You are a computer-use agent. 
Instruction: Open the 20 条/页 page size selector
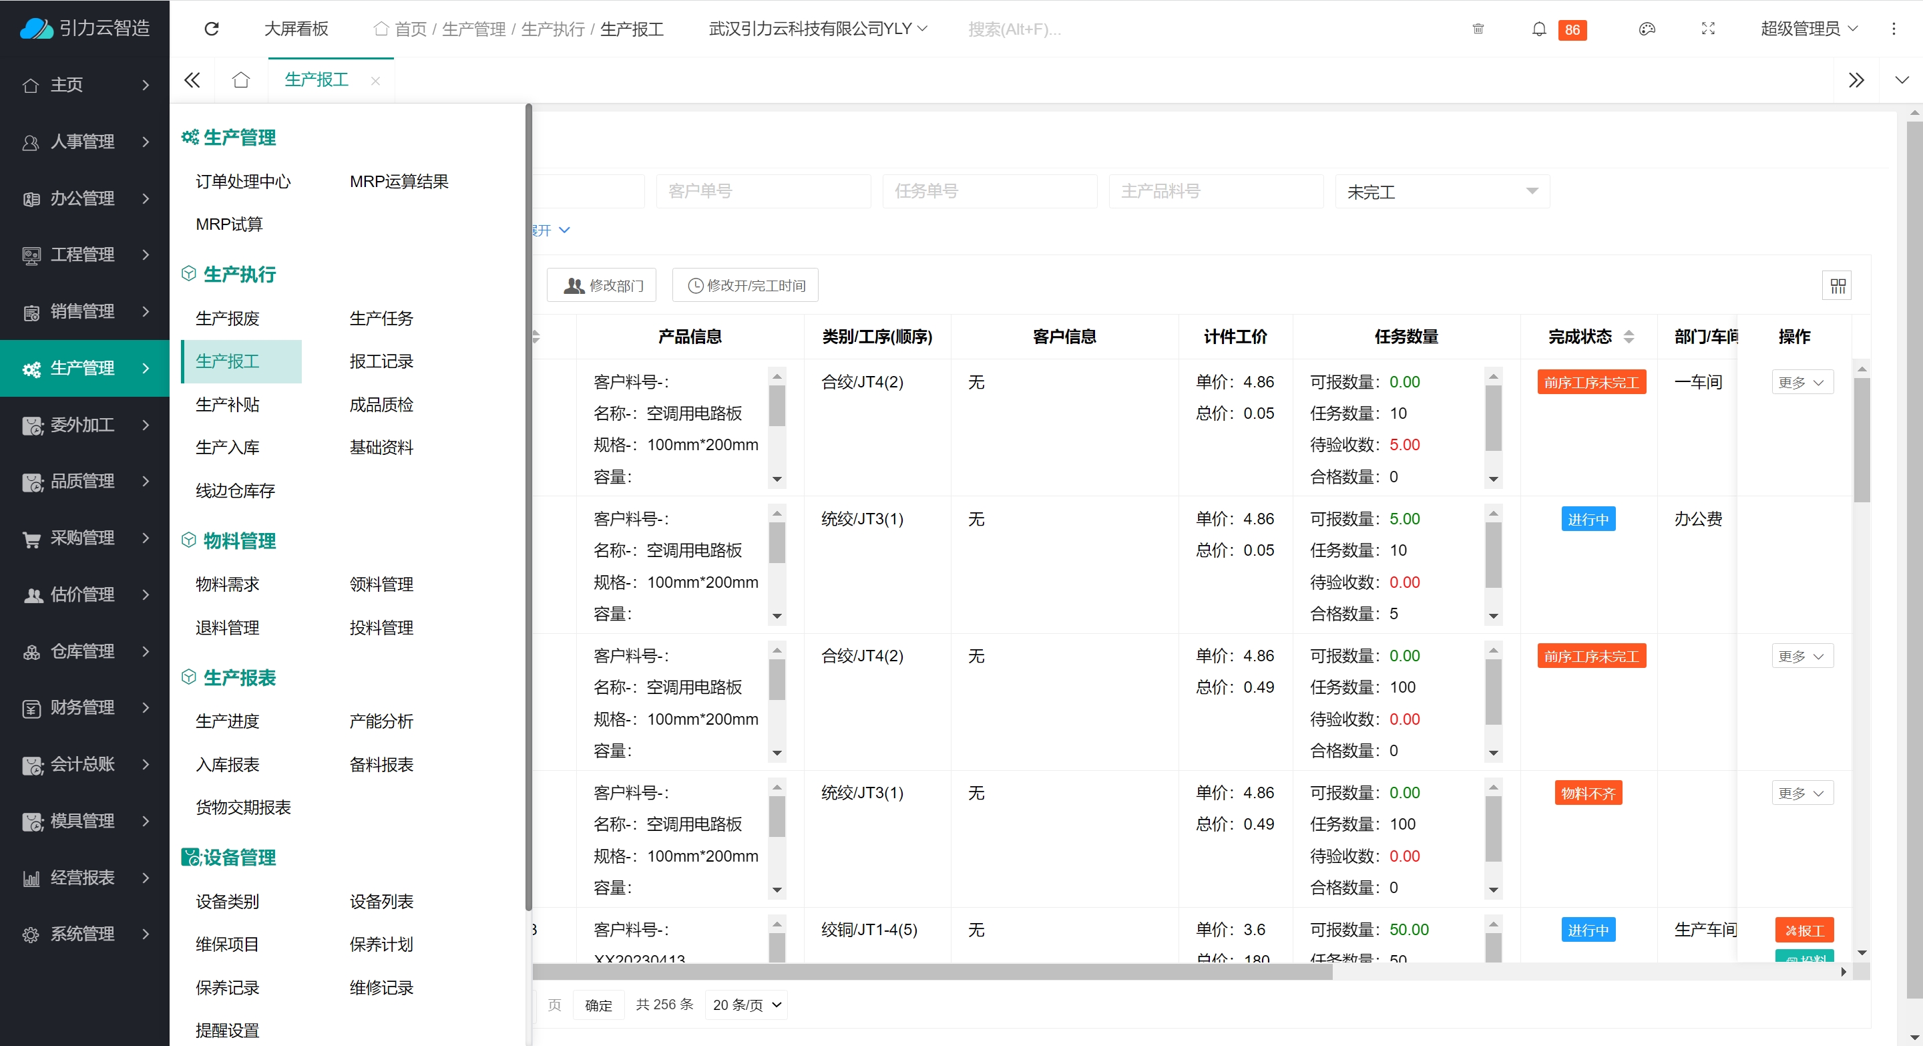coord(746,1004)
